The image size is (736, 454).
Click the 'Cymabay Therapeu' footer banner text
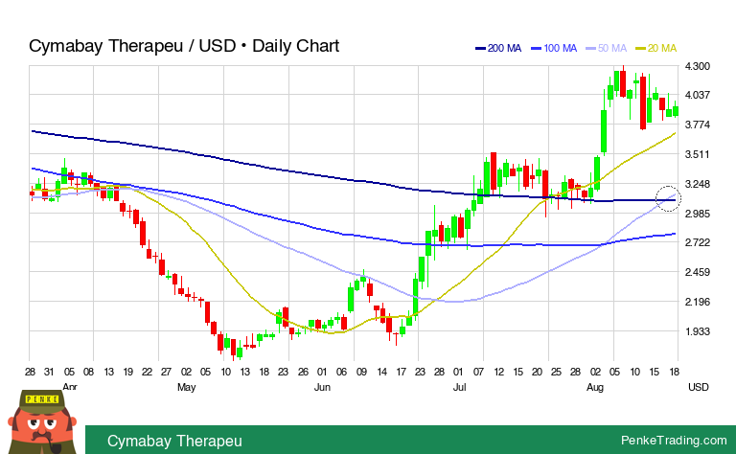click(x=174, y=441)
